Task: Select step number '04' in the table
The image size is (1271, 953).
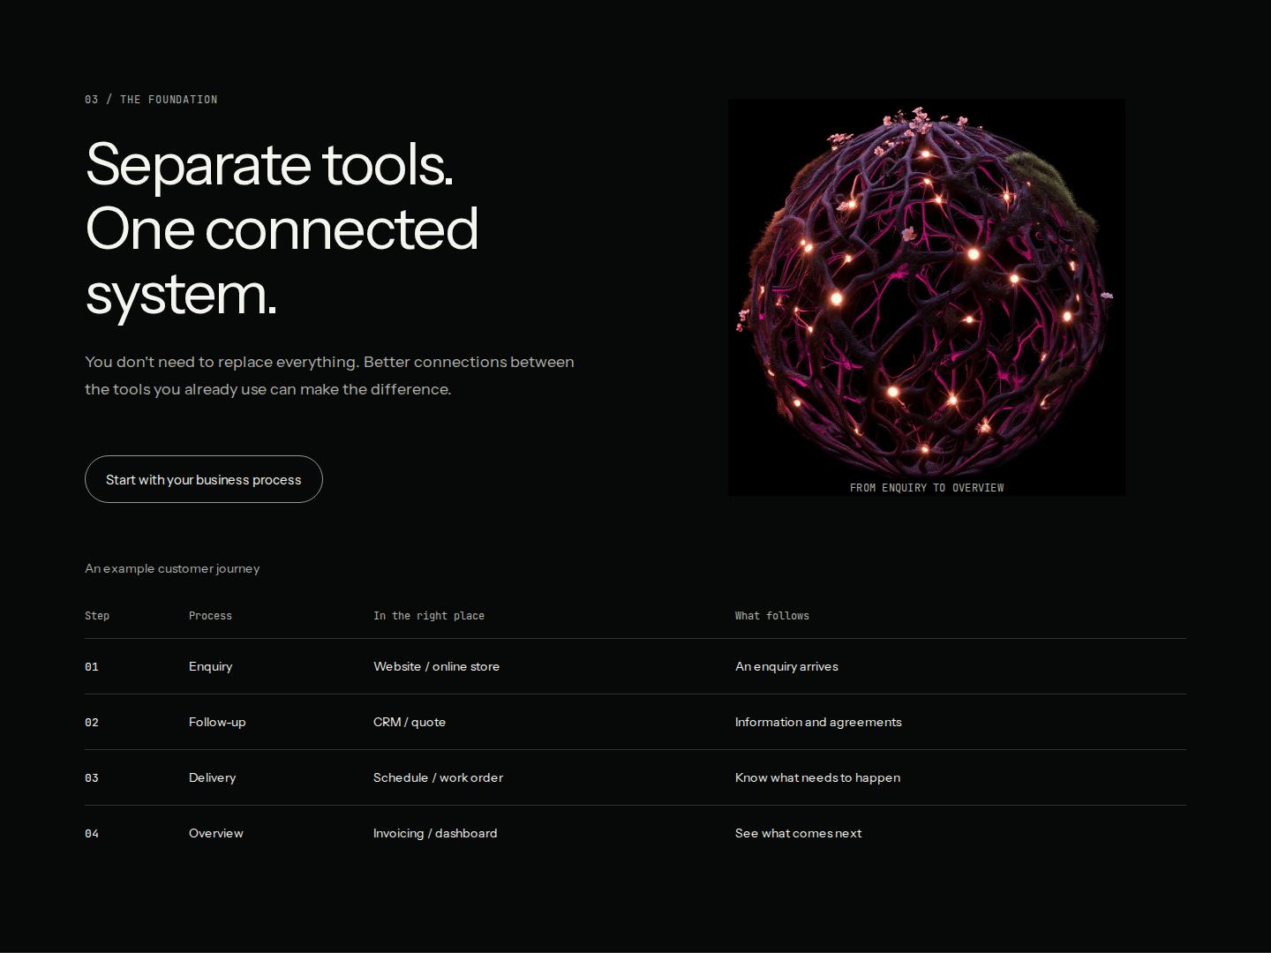Action: coord(92,834)
